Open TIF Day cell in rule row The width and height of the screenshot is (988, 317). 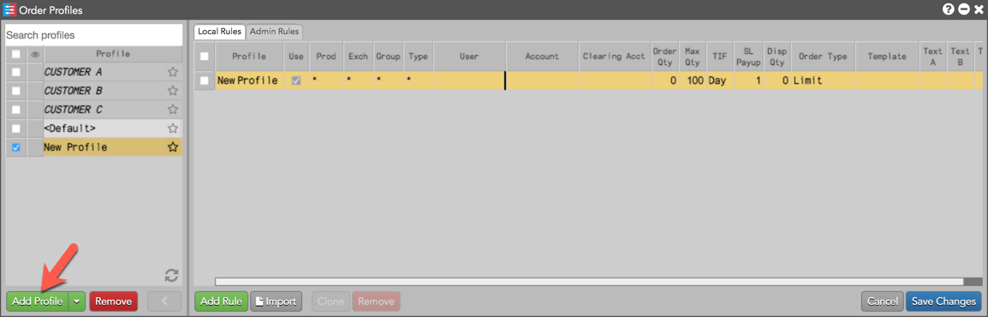(x=719, y=81)
